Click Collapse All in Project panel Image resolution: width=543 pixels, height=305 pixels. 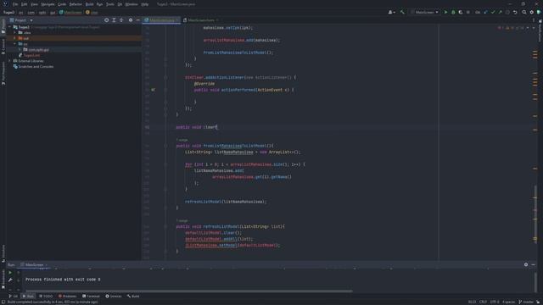pos(121,20)
